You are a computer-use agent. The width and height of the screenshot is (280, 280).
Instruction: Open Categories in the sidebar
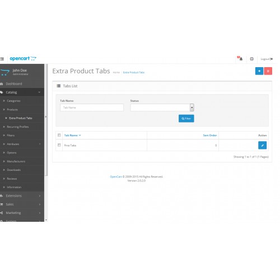pos(22,101)
